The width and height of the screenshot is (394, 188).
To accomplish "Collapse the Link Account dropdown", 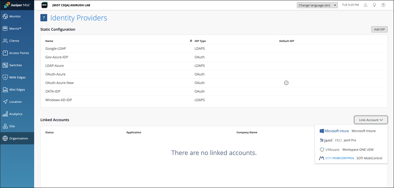I will (x=371, y=120).
